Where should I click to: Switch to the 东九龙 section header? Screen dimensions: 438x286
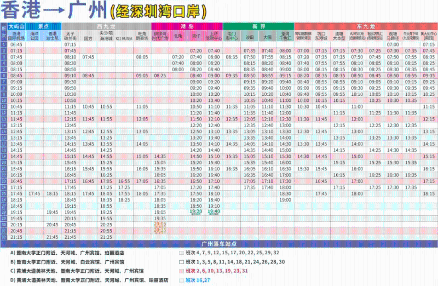pos(365,26)
